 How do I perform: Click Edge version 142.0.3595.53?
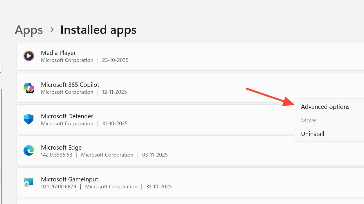click(x=57, y=155)
